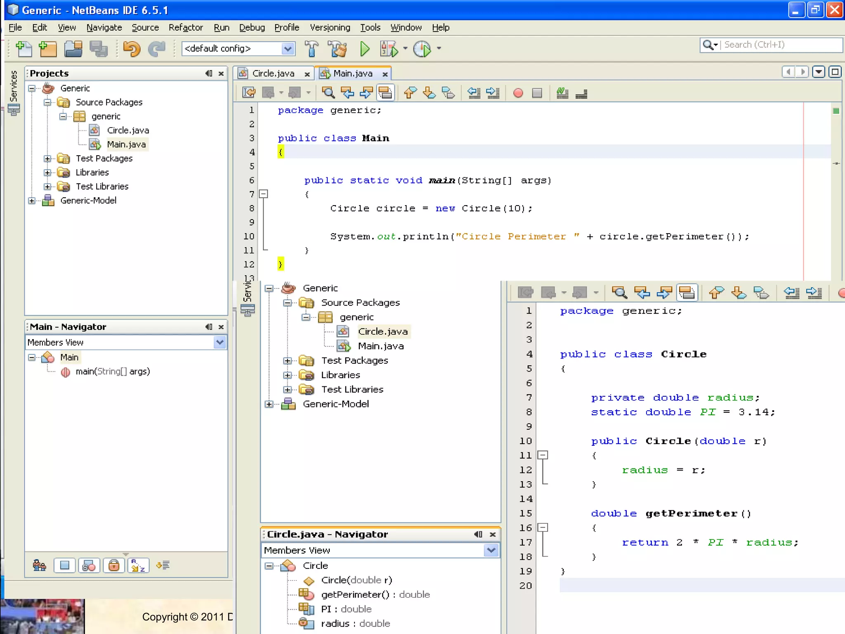Click Toggle Bookmark icon in Main.java editor
Screen dimensions: 845x634
pyautogui.click(x=448, y=93)
